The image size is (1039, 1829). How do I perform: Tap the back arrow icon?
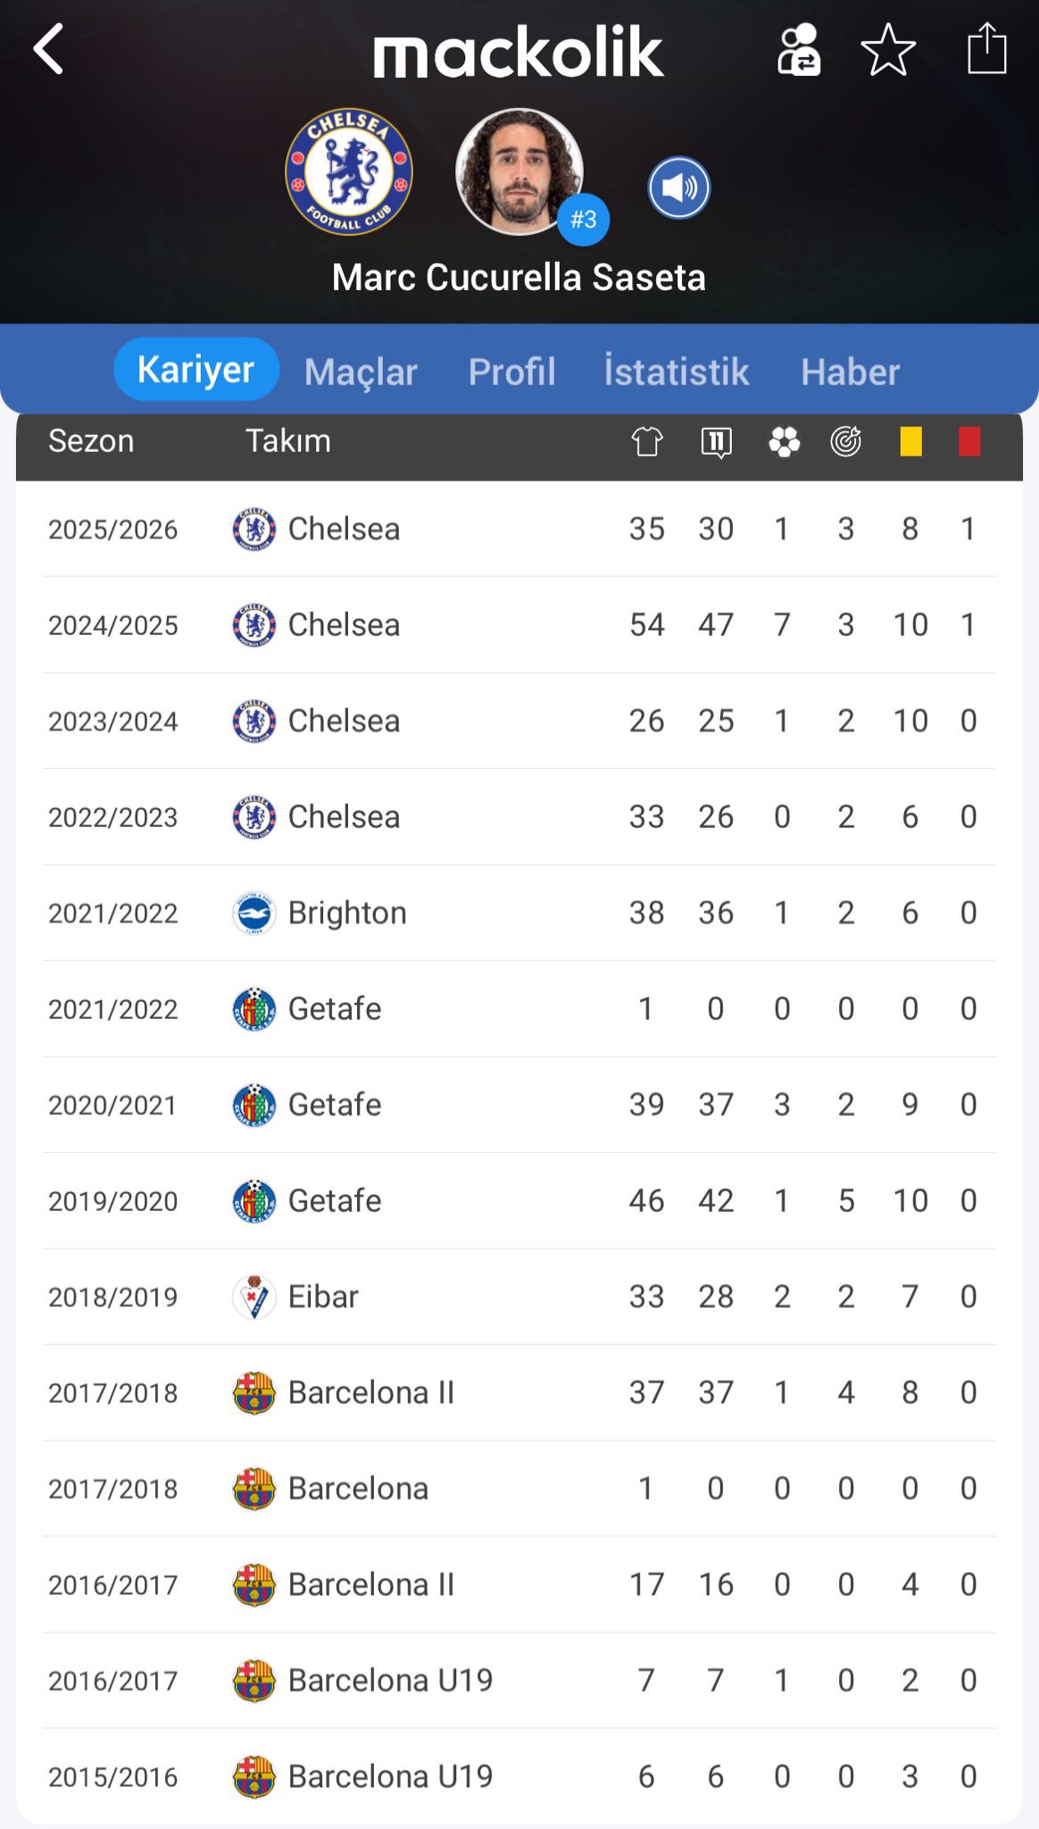coord(49,49)
